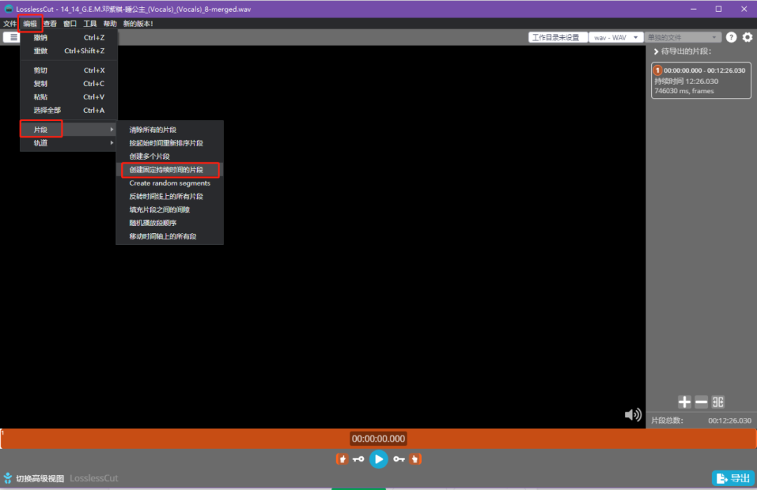Open the hamburger menu icon in toolbar
Viewport: 757px width, 490px height.
pos(13,37)
